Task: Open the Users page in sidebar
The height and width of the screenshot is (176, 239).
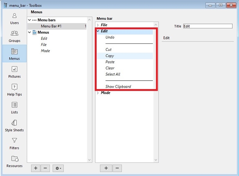Action: [x=14, y=18]
